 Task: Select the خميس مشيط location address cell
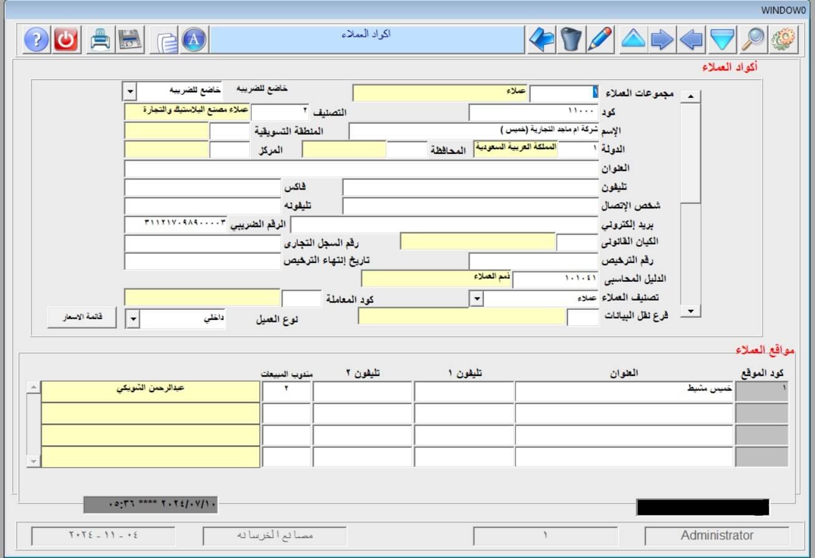click(x=624, y=392)
